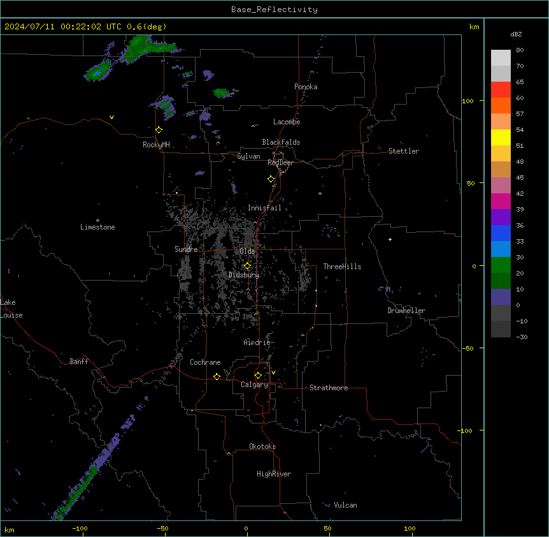
Task: Select the bright yellow 51-54 dBZ legend swatch
Action: point(501,137)
